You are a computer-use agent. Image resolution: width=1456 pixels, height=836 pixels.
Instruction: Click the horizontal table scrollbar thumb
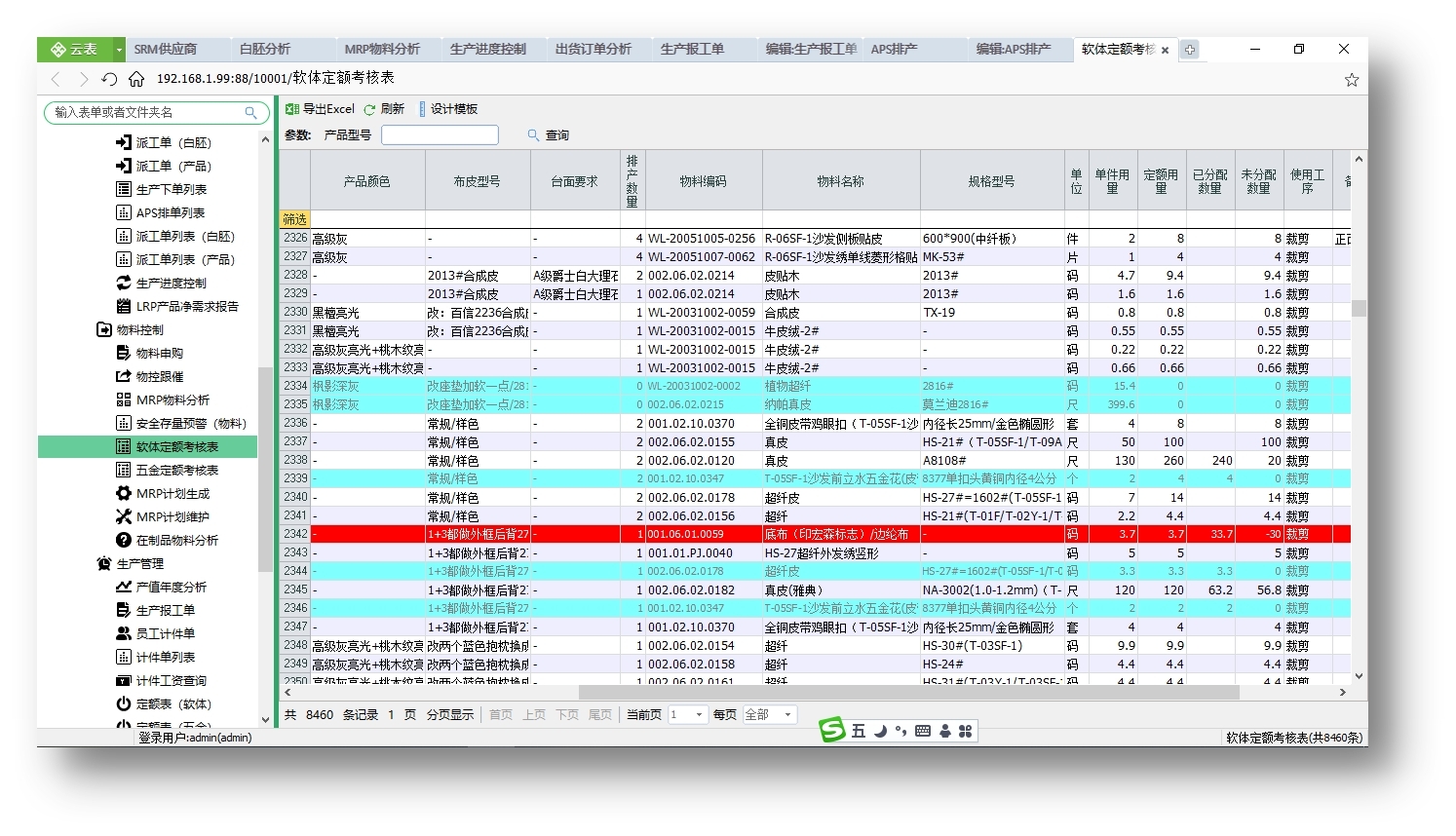[x=908, y=693]
